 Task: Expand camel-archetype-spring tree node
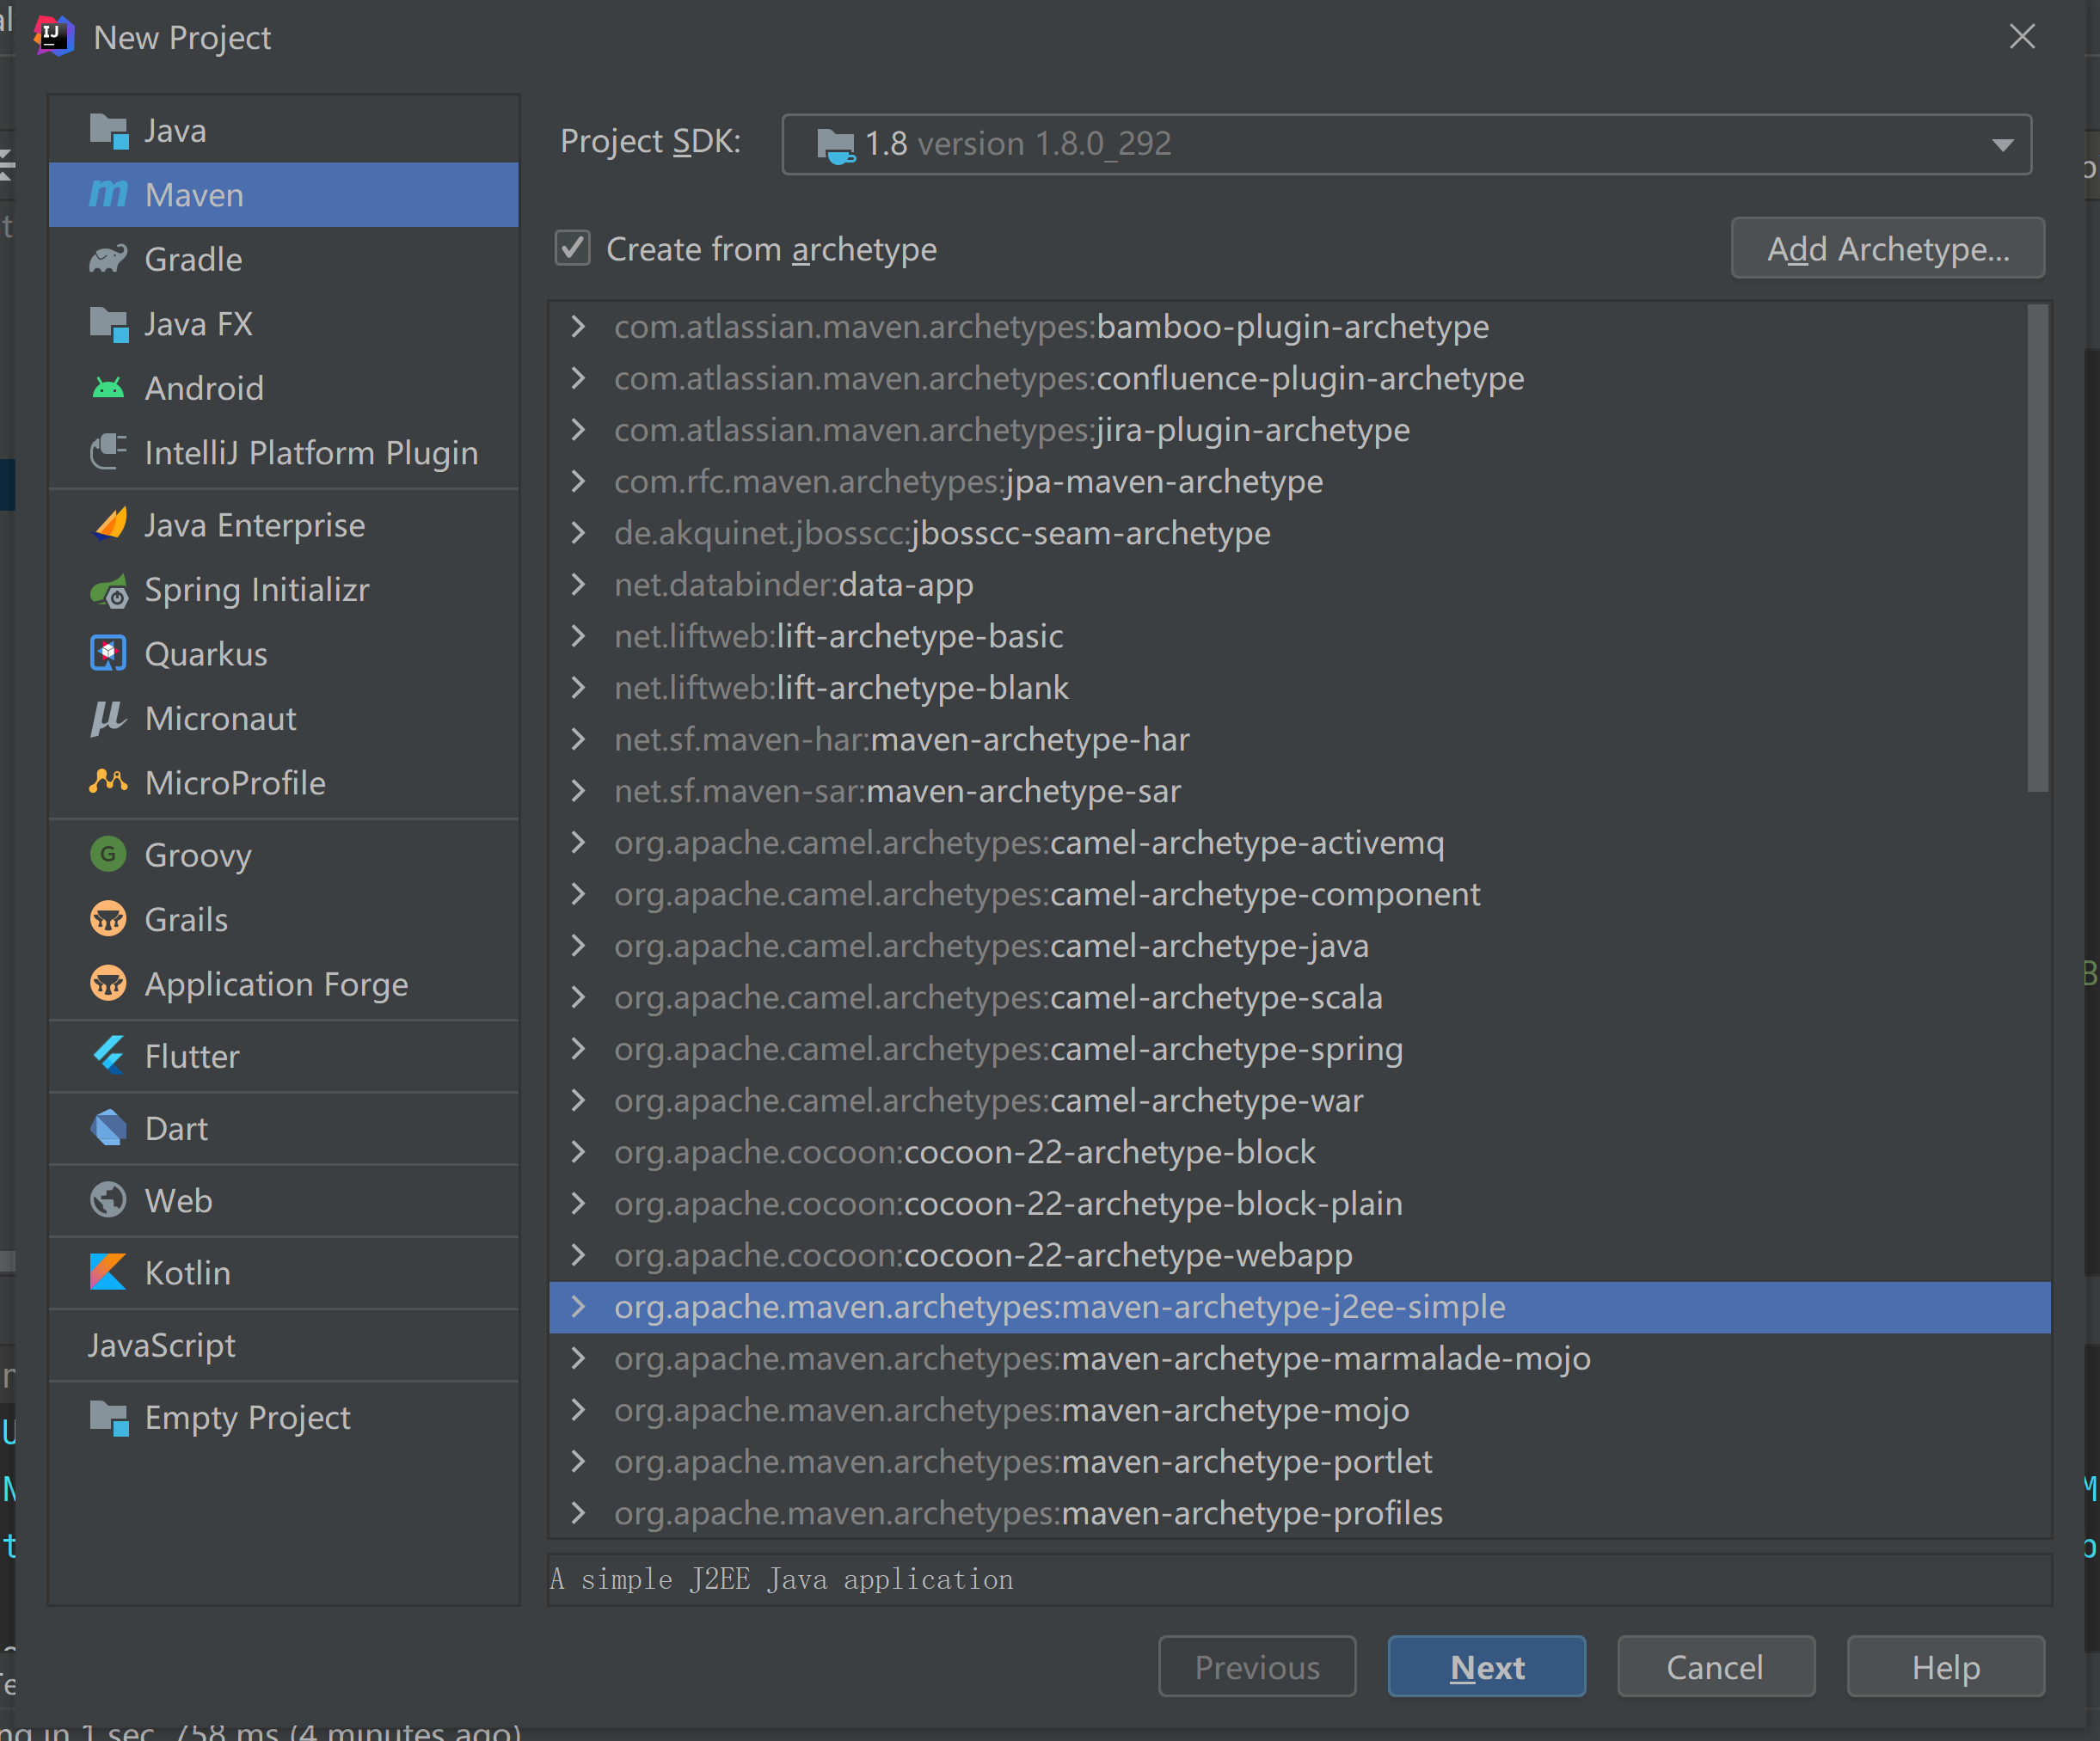tap(578, 1049)
